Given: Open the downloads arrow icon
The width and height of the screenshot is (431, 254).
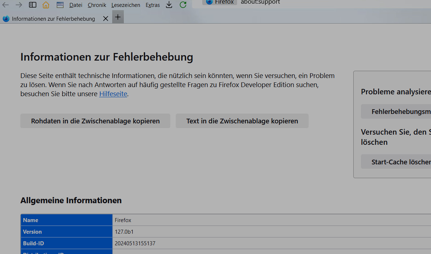Looking at the screenshot, I should tap(169, 5).
